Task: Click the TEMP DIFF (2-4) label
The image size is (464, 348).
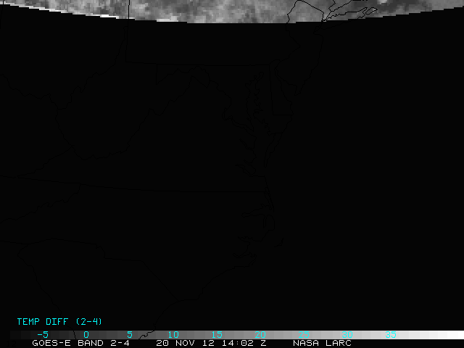Action: pos(59,321)
